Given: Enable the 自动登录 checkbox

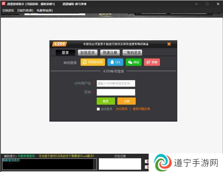Looking at the screenshot, I should pos(98,109).
